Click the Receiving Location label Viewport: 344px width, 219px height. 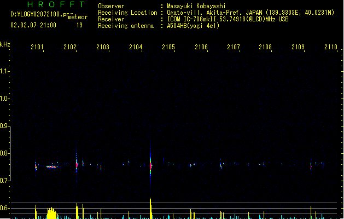[x=127, y=13]
